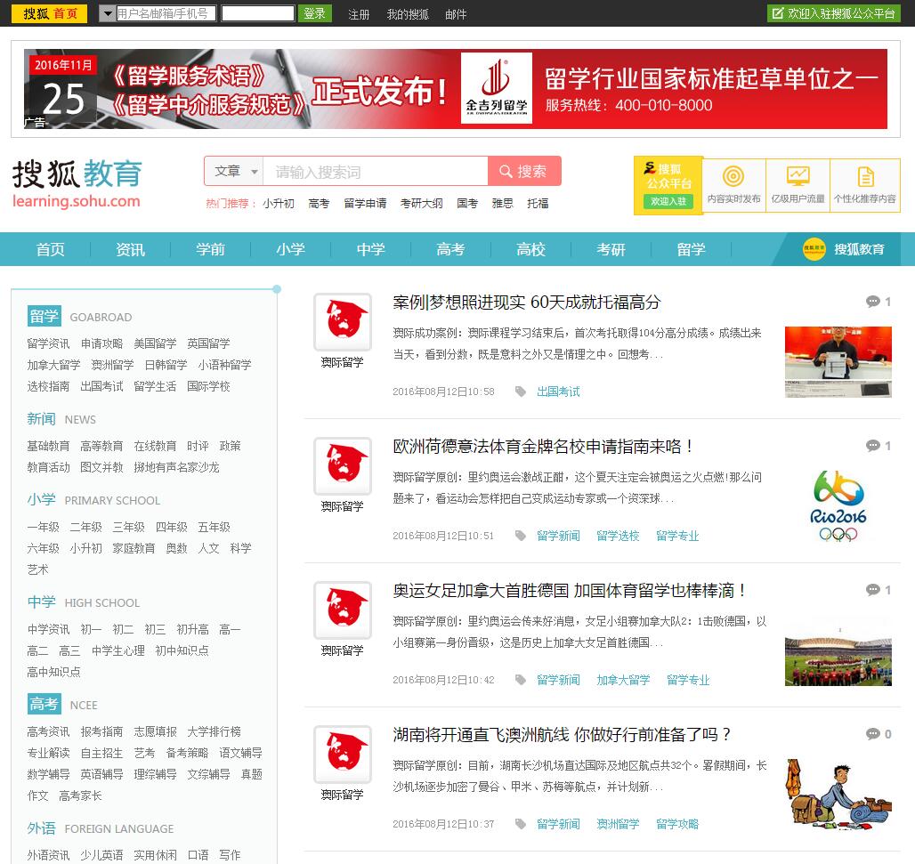Open the 首页 navigation tab
The width and height of the screenshot is (915, 864).
click(50, 250)
